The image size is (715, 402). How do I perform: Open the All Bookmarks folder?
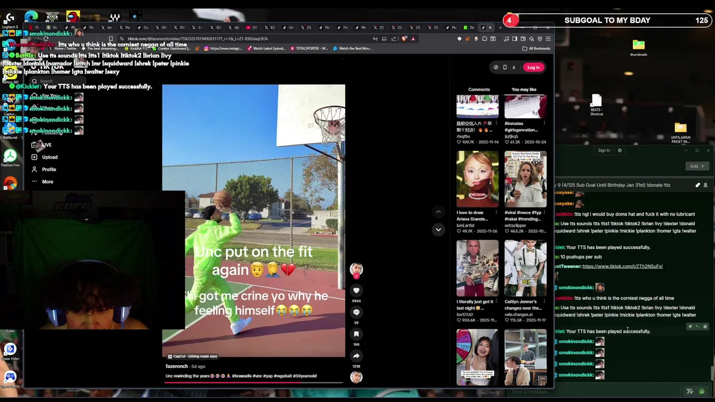point(536,49)
